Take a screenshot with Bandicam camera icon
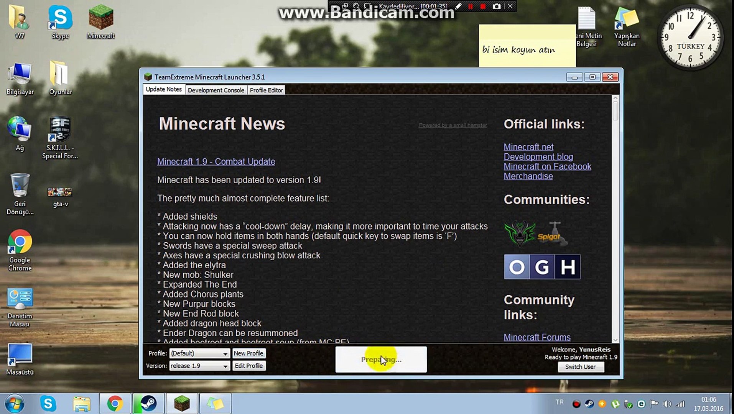The width and height of the screenshot is (734, 414). (x=497, y=7)
